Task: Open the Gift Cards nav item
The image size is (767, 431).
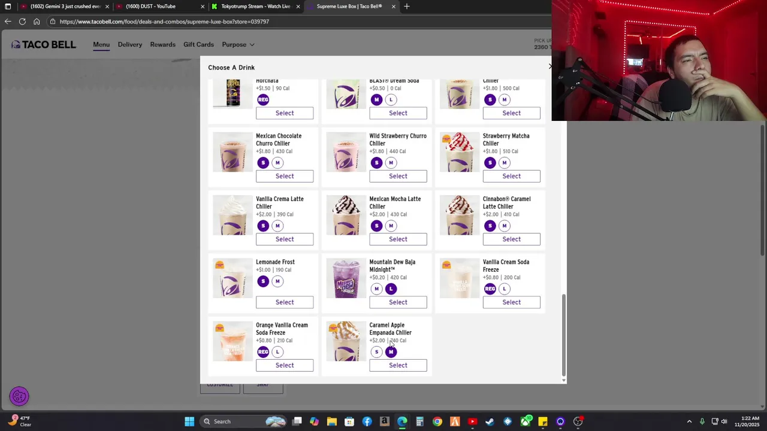Action: [x=198, y=44]
